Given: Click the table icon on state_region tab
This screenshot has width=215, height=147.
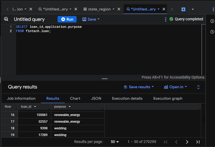Looking at the screenshot, I should [85, 9].
